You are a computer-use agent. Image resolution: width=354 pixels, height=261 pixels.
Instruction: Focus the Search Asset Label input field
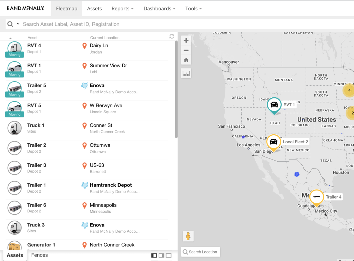click(x=187, y=24)
